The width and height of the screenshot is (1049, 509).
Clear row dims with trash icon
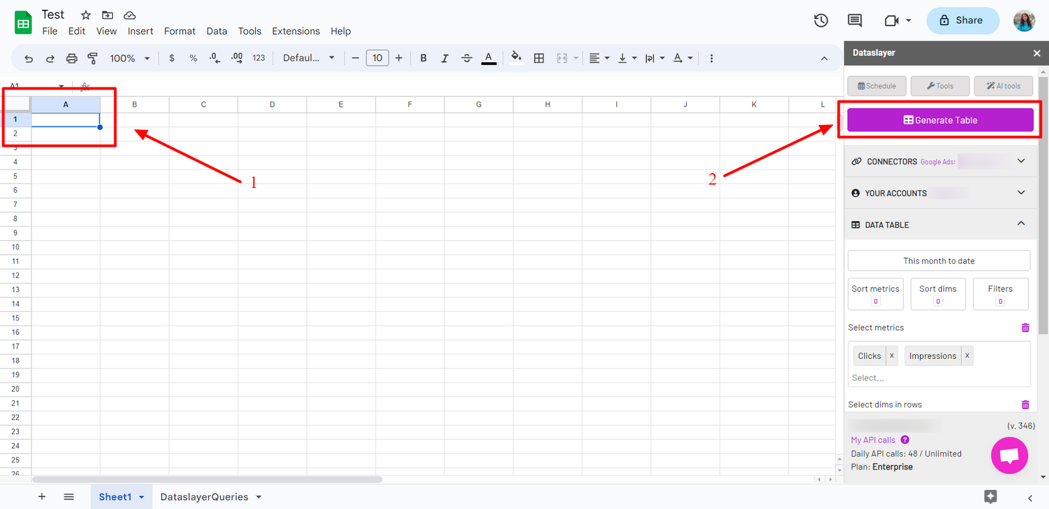1025,405
